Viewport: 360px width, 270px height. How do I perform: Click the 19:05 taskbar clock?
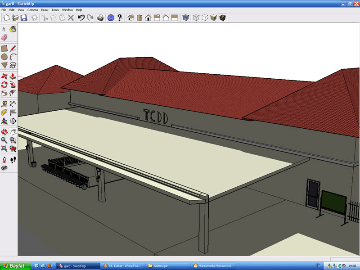352,266
